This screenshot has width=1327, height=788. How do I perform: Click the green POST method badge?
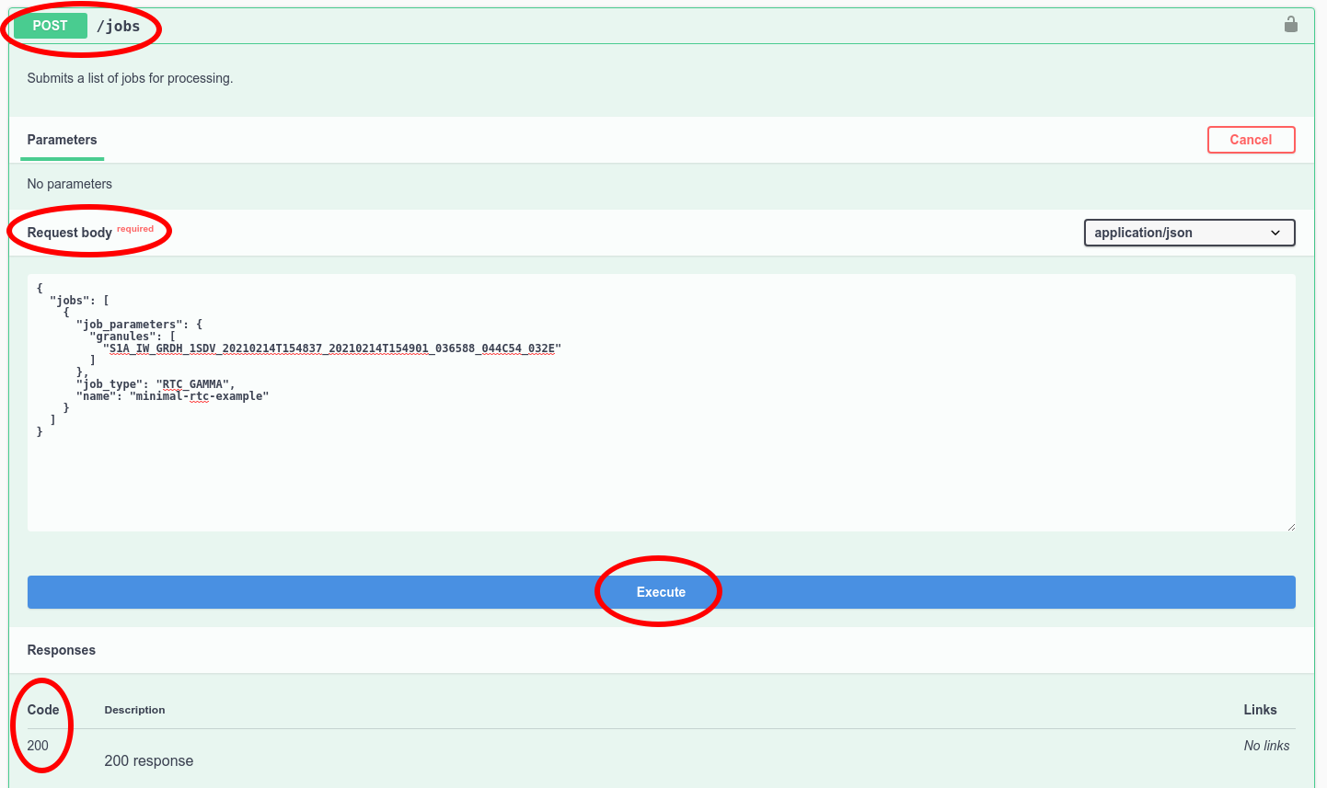point(51,26)
